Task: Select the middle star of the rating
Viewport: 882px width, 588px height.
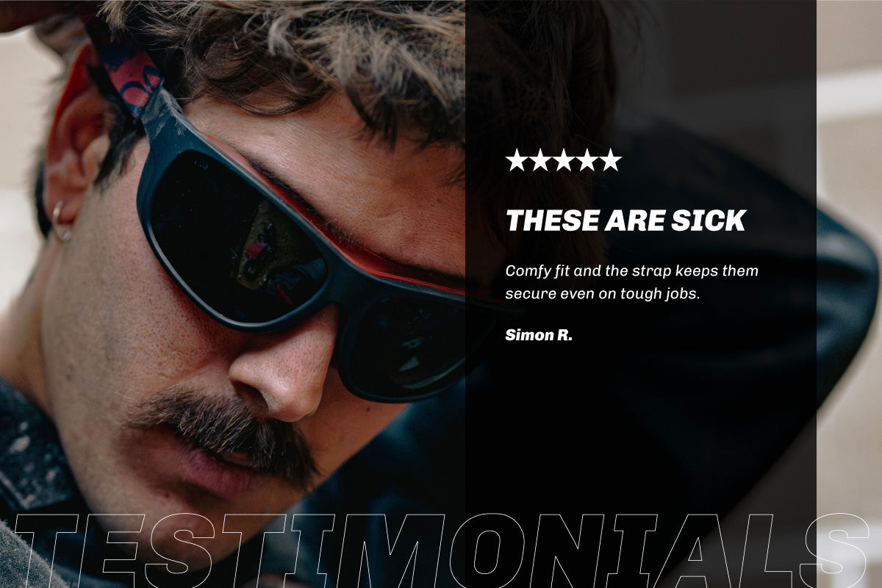Action: (x=564, y=159)
